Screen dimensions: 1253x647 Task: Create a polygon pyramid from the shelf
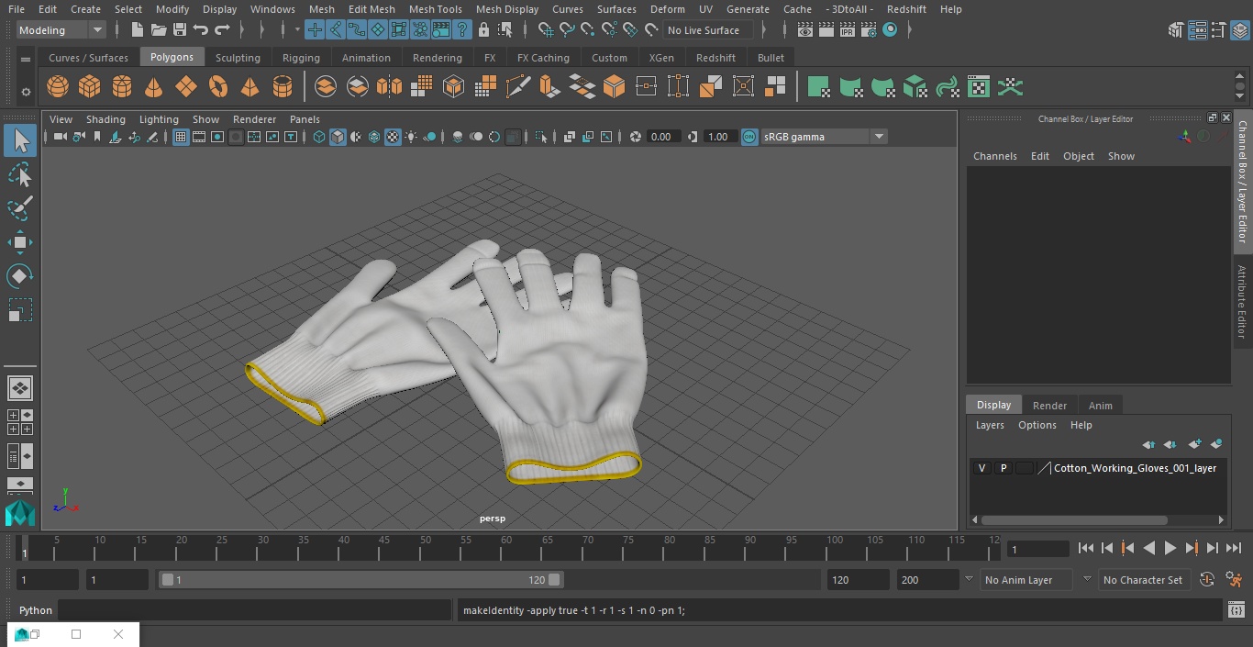click(249, 87)
